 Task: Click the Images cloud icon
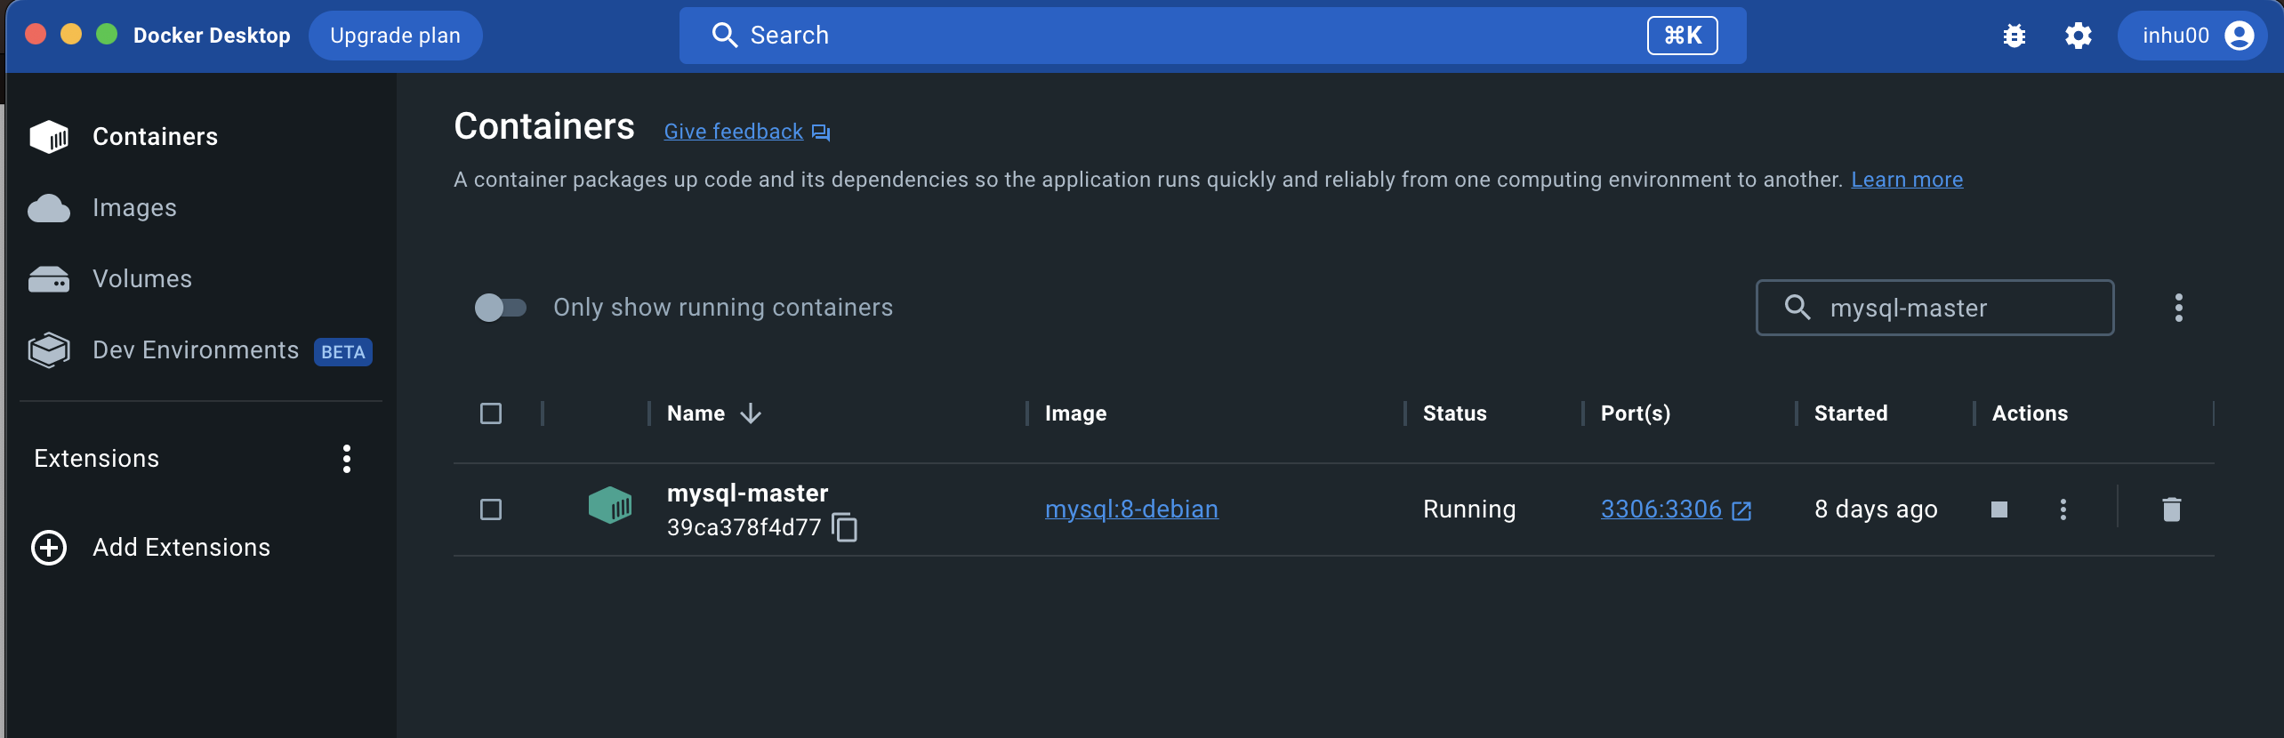49,208
